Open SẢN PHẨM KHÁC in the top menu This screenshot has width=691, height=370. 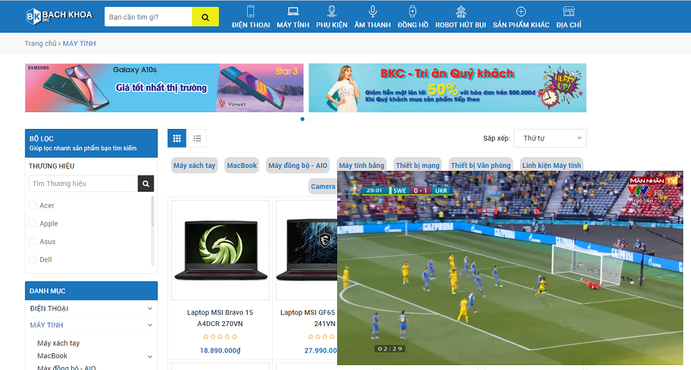[521, 24]
